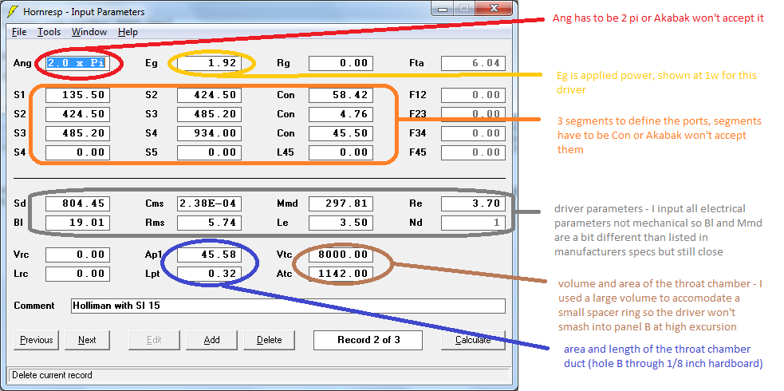Click the F34 field
This screenshot has height=391, width=784.
[x=473, y=133]
